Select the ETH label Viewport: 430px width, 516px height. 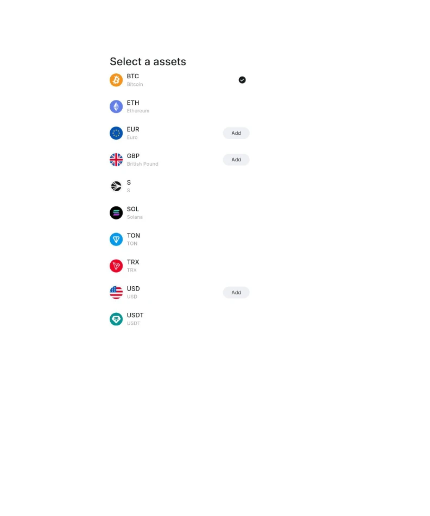[133, 103]
